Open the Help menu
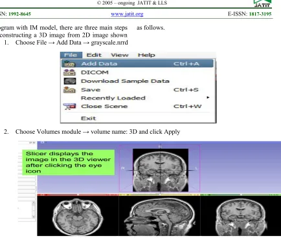 click(x=146, y=55)
